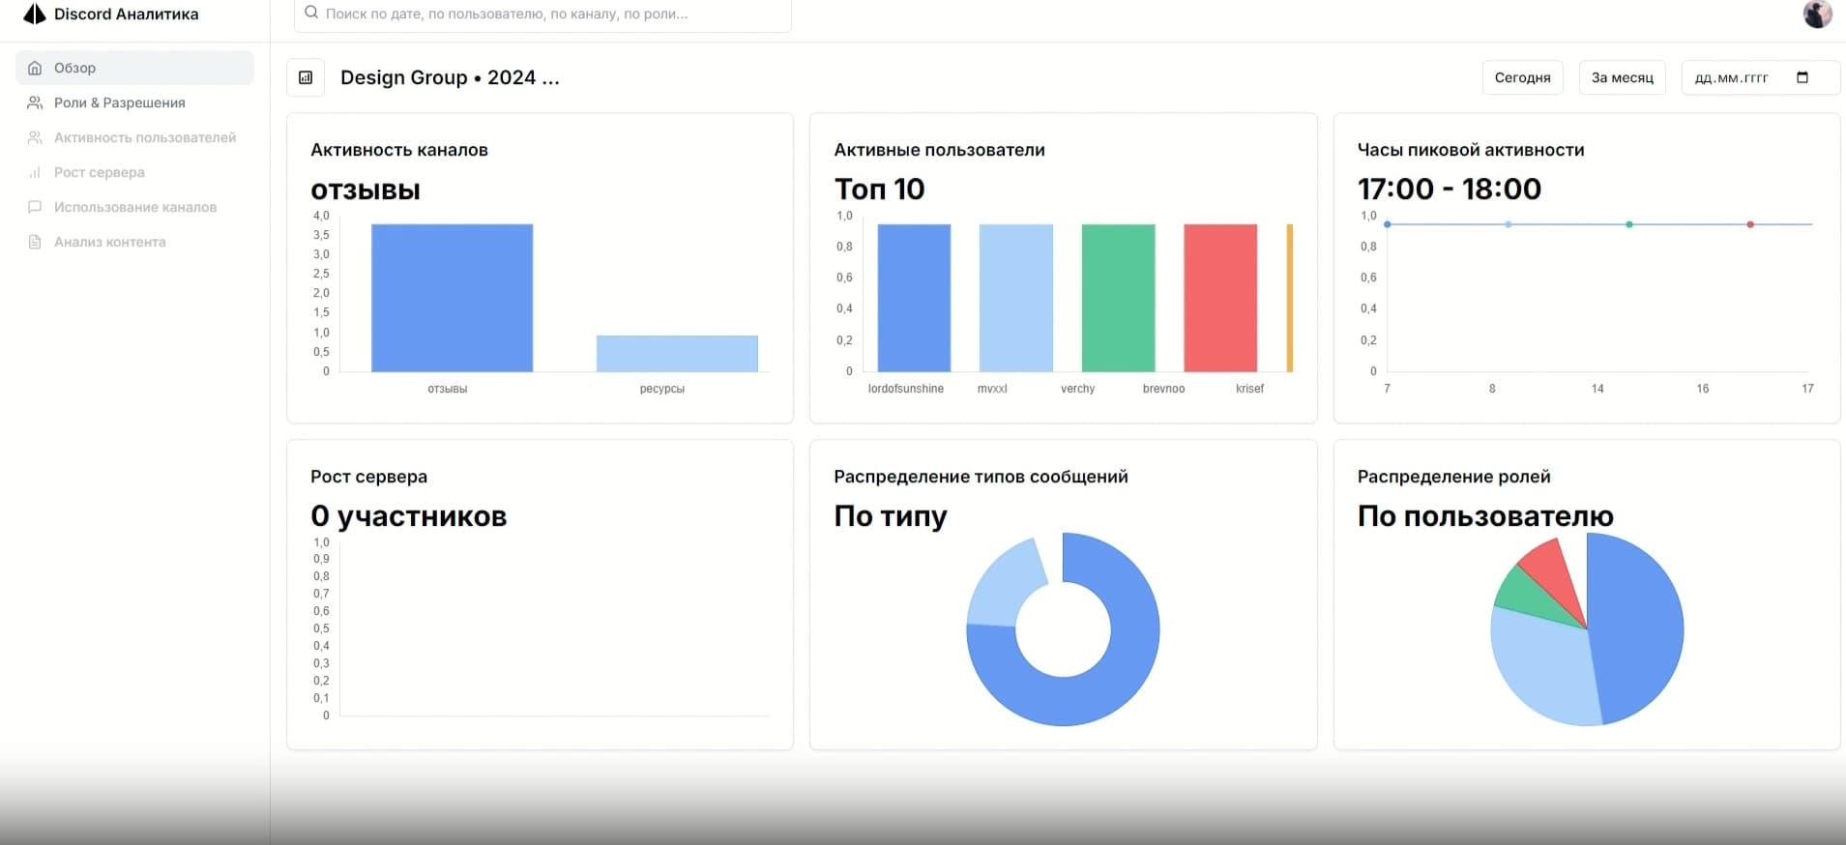Click the dashboard icon button near Design Group
1846x845 pixels.
coord(306,77)
